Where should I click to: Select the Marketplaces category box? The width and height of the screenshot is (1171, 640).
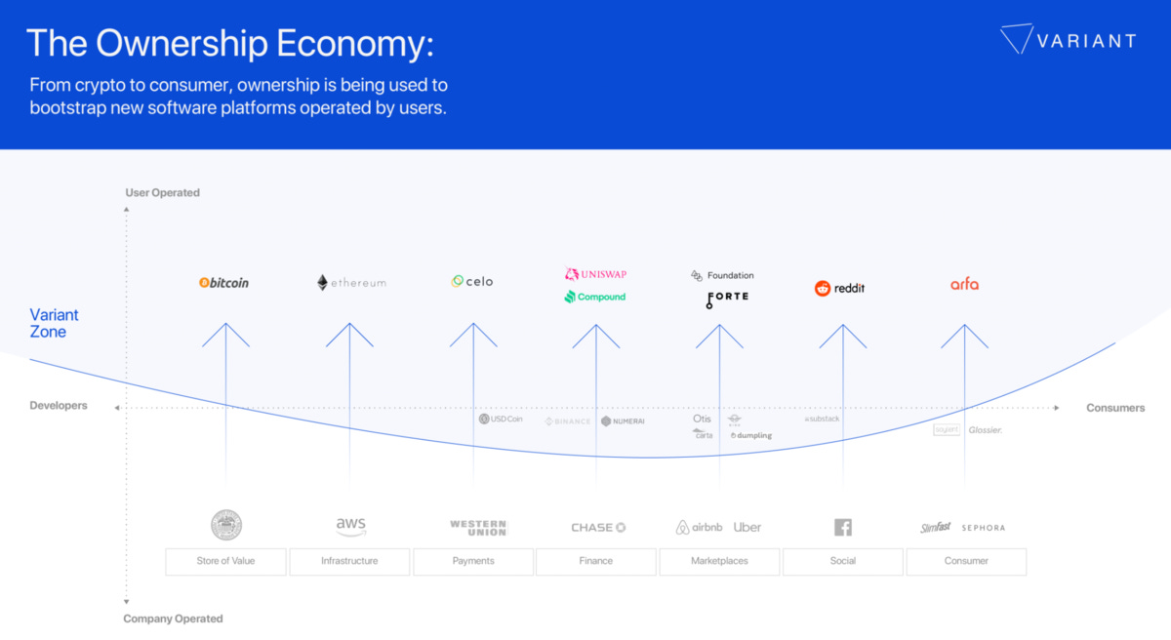point(720,561)
